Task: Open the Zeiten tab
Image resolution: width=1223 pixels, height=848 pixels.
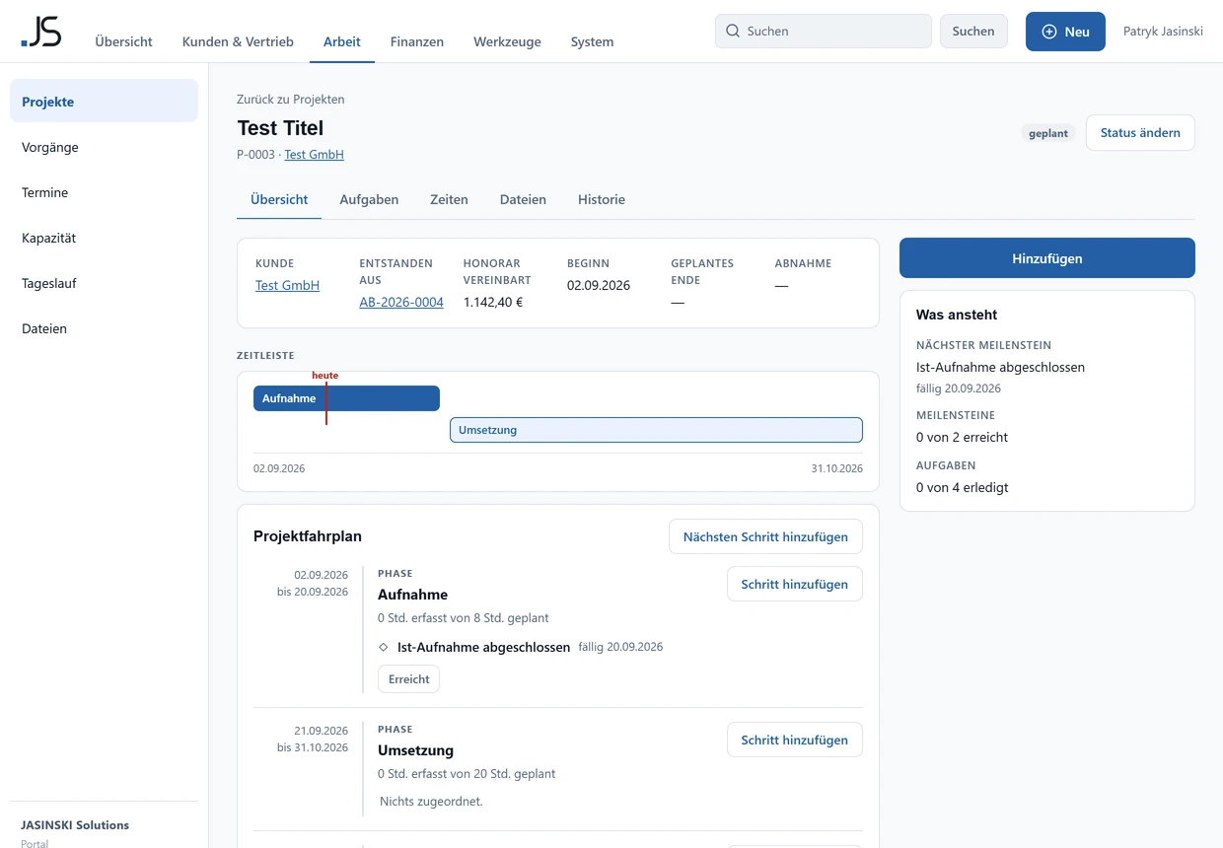Action: 449,199
